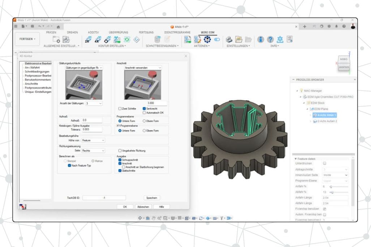Open the Innen/Außen Seite Inside dropdown
This screenshot has height=247, width=371.
335,175
